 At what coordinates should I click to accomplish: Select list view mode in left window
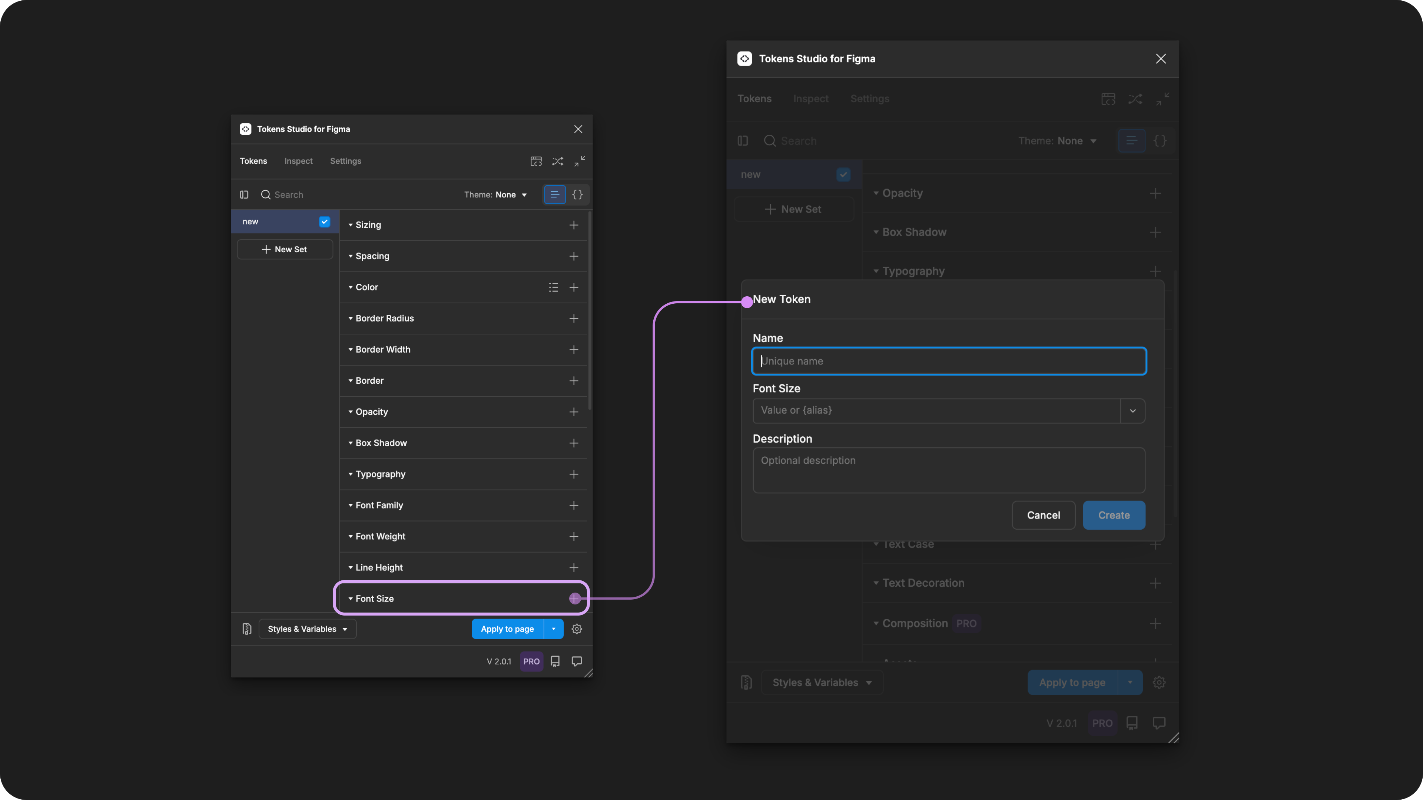click(x=555, y=194)
